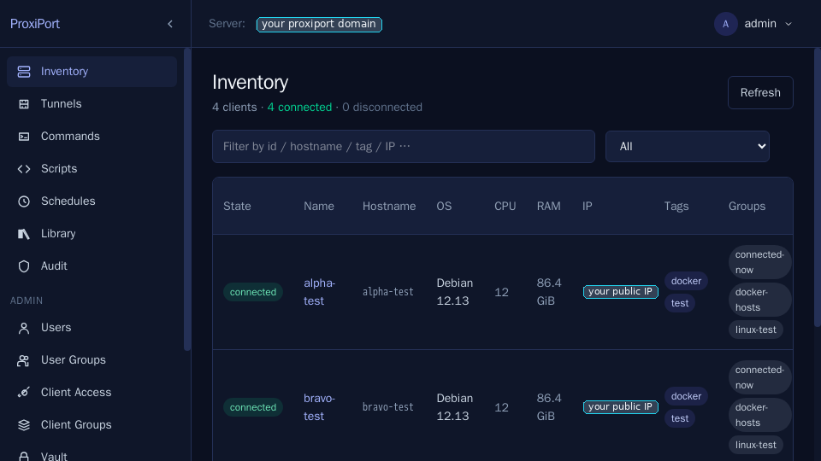821x461 pixels.
Task: Click the Users person icon
Action: (x=24, y=328)
